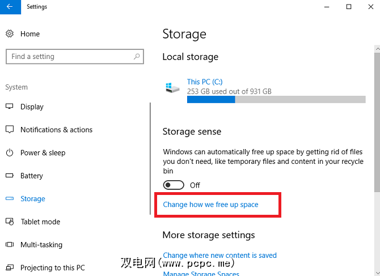Click the Multi-tasking icon
The image size is (380, 276).
[10, 245]
